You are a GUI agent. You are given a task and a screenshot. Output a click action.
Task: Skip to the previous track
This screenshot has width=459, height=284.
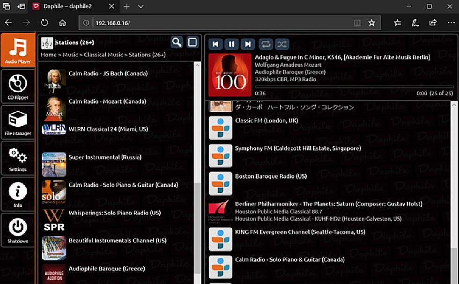215,44
